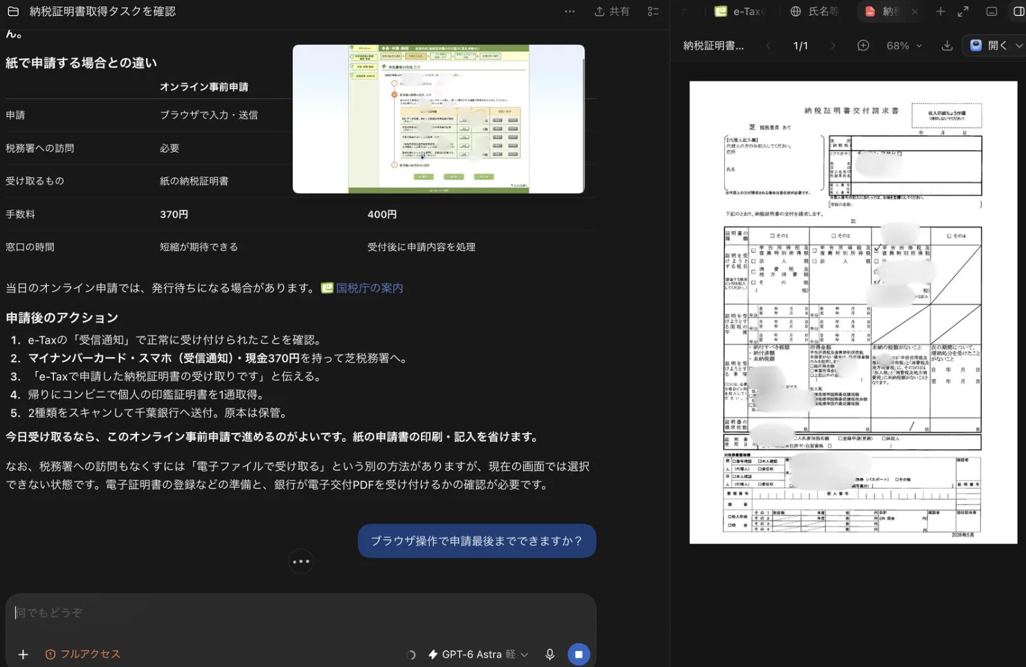The image size is (1026, 667).
Task: Click the plus attach icon in composer
Action: tap(23, 655)
